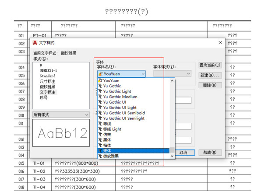Click the 帮助 button
Screen dimensions: 268x191
point(210,153)
